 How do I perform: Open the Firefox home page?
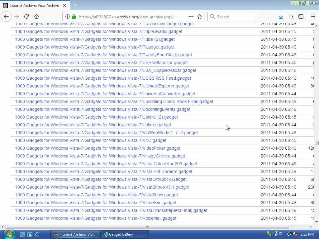pyautogui.click(x=36, y=17)
